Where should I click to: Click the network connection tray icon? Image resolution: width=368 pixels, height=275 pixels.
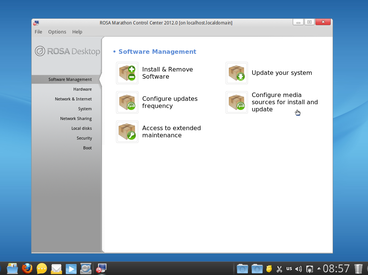(x=310, y=269)
